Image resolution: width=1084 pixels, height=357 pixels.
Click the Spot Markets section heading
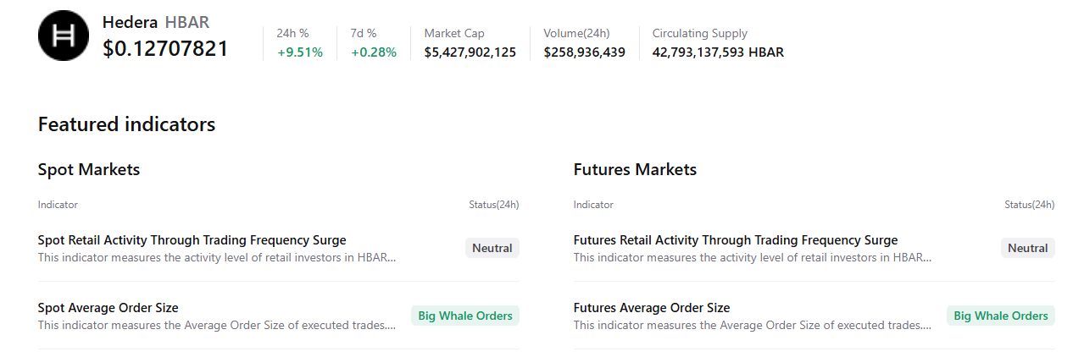(x=89, y=169)
